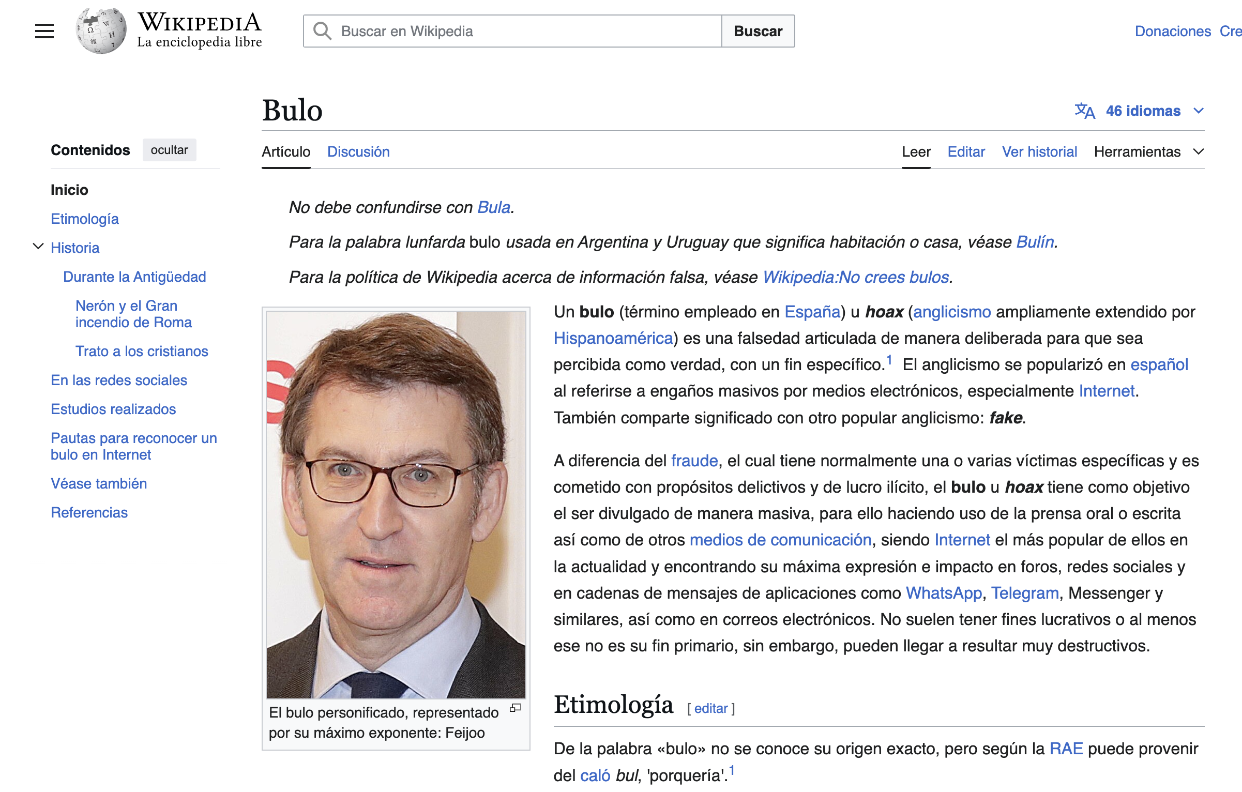This screenshot has width=1242, height=792.
Task: Click the Wikipedia globe logo
Action: tap(101, 31)
